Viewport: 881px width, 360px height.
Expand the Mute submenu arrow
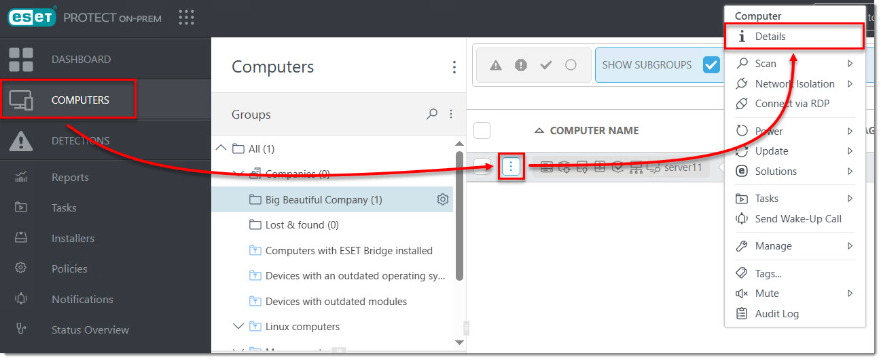850,294
